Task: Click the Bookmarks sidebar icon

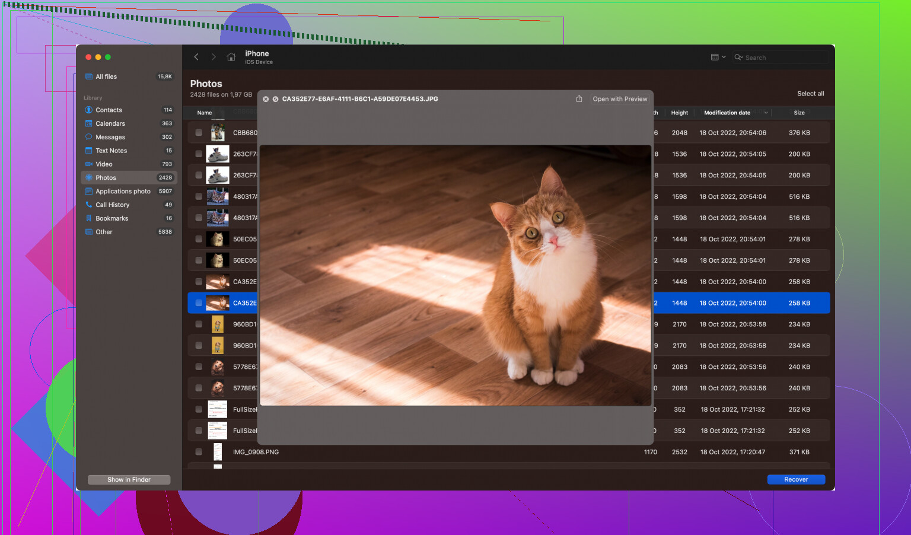Action: coord(89,218)
